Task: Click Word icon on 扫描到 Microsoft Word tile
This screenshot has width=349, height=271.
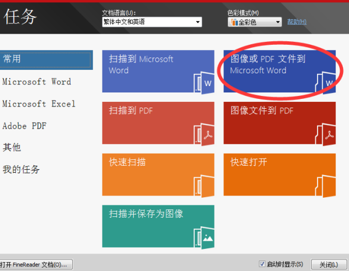Action: point(204,83)
